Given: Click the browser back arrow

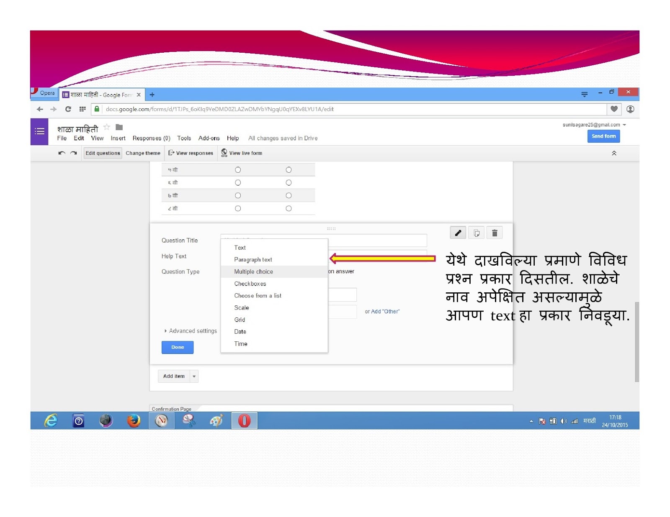Looking at the screenshot, I should (40, 109).
